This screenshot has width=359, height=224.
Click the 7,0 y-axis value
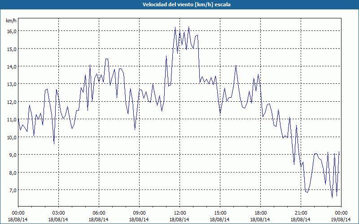(13, 190)
